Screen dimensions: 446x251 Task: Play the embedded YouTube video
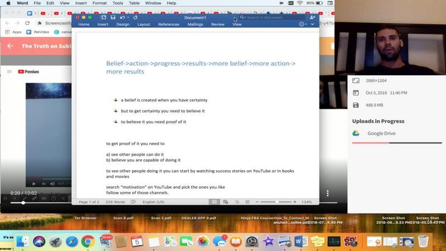pyautogui.click(x=34, y=184)
